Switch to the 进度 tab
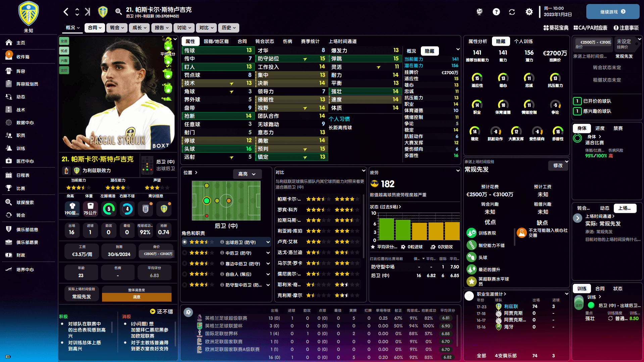 (x=600, y=128)
